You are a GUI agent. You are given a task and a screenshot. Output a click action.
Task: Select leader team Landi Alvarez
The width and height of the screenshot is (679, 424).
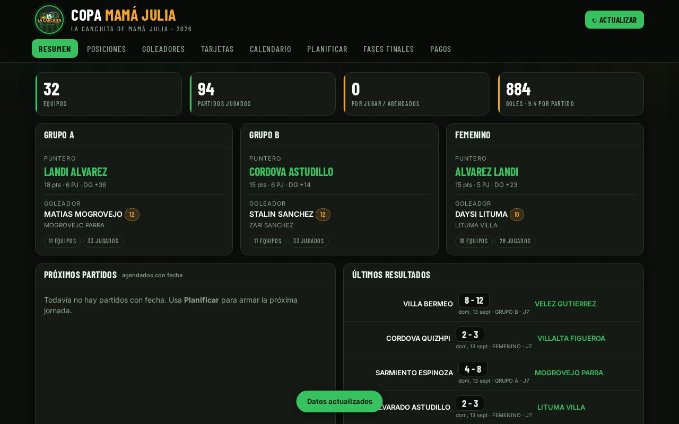[x=75, y=172]
